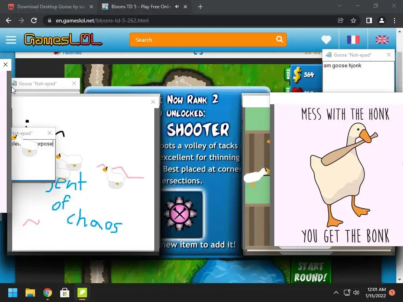
Task: Click 'Now Rank 2' heading text
Action: click(192, 99)
